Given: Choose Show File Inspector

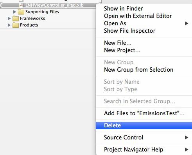Looking at the screenshot, I should point(129,31).
